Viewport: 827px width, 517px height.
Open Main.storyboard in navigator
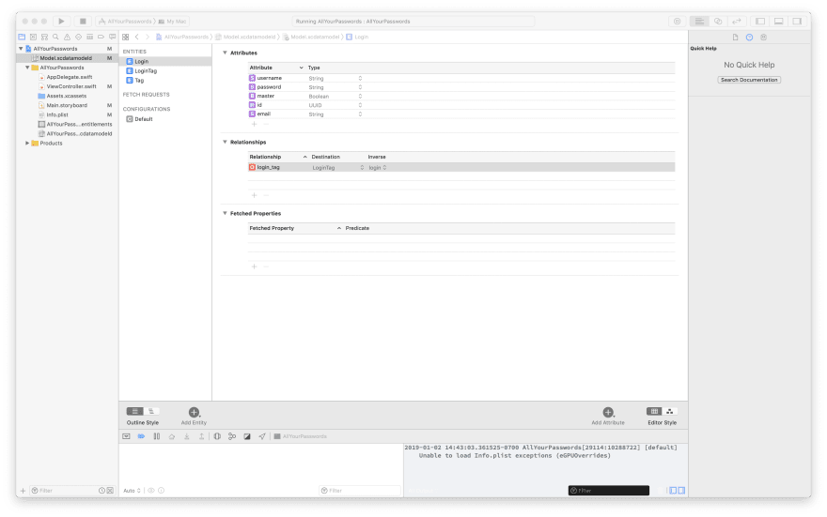(x=67, y=105)
